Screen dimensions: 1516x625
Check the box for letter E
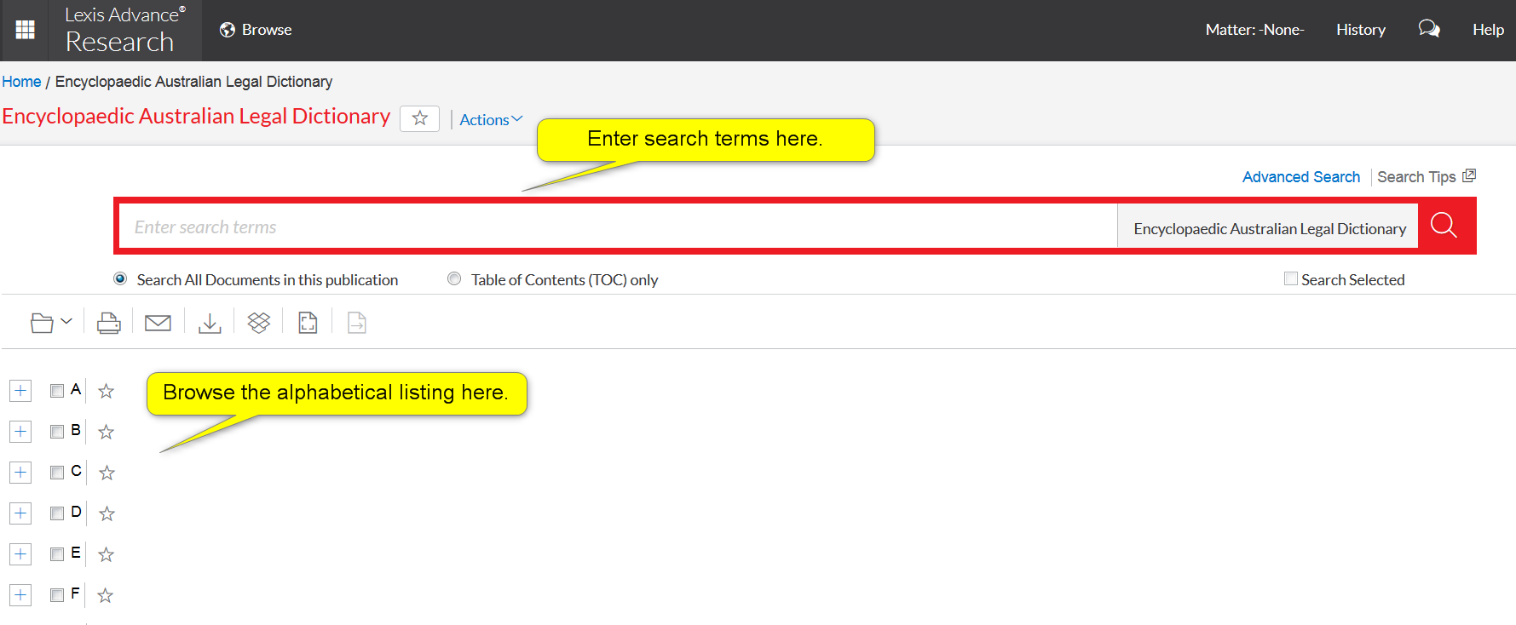tap(57, 554)
